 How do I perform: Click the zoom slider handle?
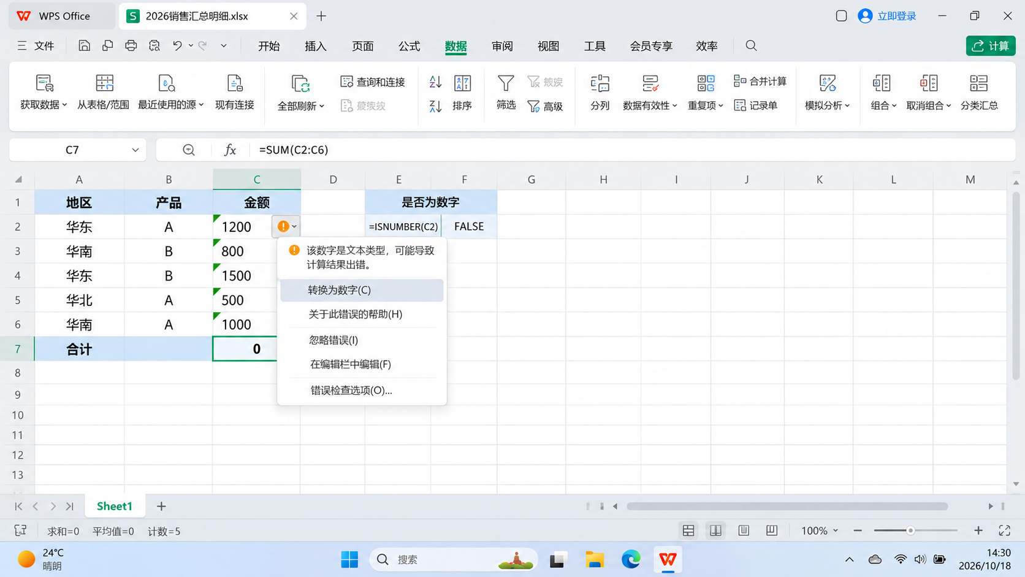(910, 530)
